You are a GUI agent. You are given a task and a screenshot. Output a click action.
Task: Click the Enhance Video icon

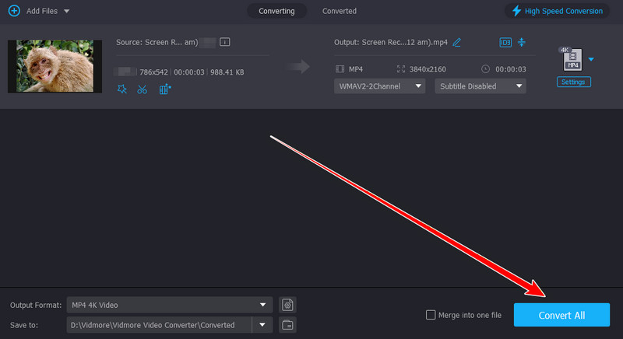(164, 89)
